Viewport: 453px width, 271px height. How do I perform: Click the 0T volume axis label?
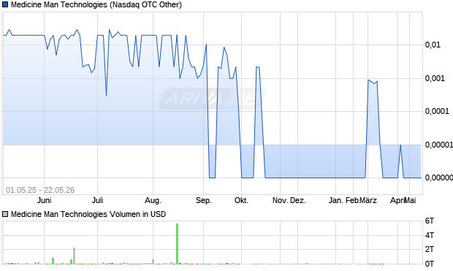coord(430,264)
